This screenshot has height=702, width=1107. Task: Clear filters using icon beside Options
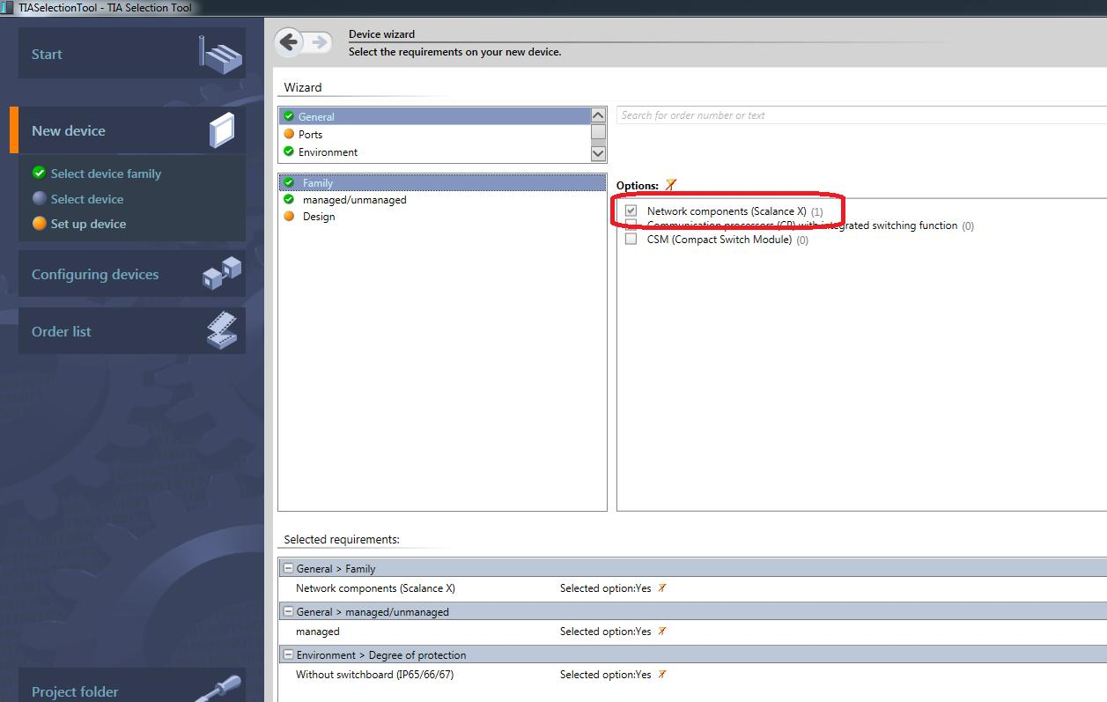click(671, 185)
